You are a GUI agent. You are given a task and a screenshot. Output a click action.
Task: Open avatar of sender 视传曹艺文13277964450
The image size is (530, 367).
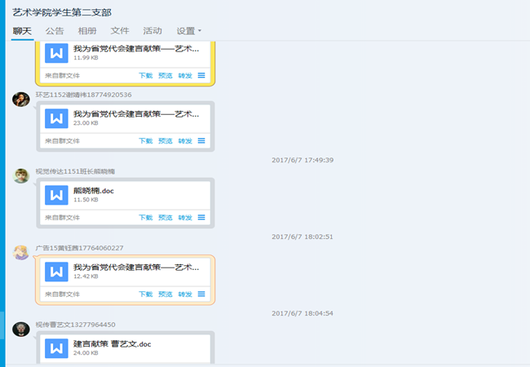pyautogui.click(x=21, y=329)
